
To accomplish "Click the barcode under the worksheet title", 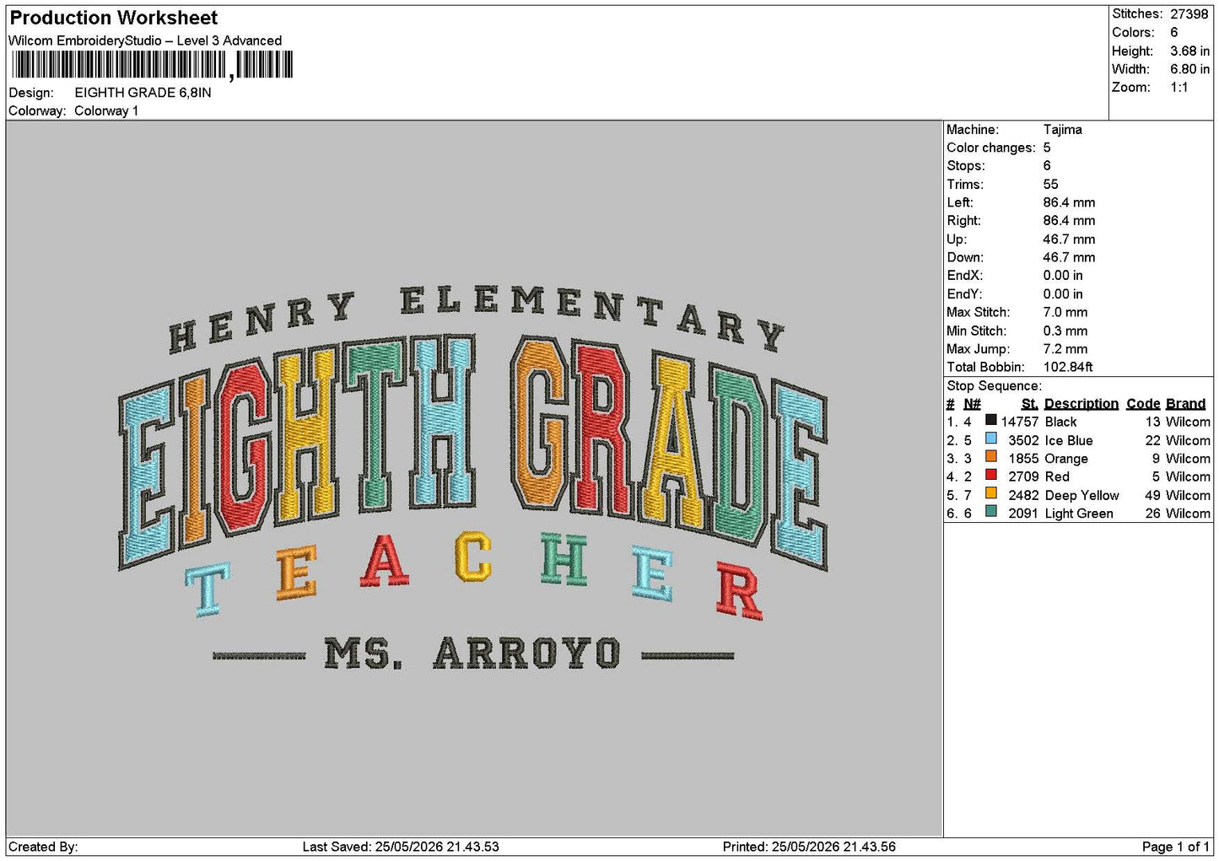I will click(x=153, y=65).
